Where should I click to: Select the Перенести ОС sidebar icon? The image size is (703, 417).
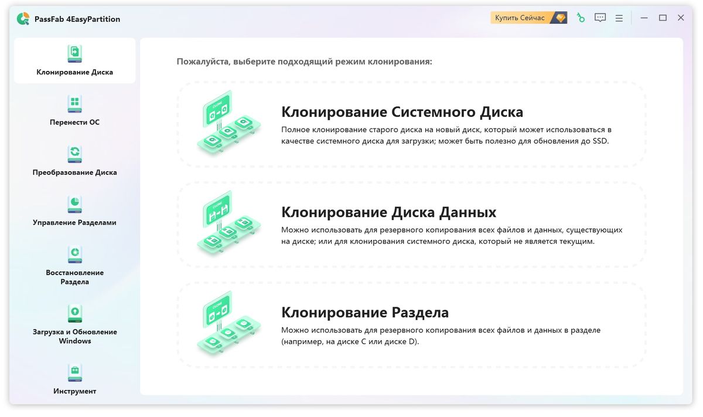pos(75,104)
